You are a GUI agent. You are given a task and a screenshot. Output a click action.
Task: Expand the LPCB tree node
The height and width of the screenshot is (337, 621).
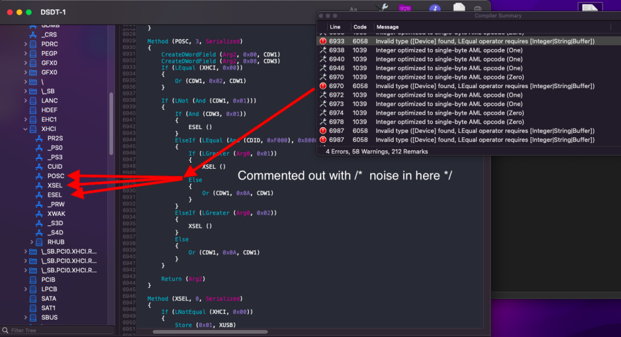[x=25, y=289]
